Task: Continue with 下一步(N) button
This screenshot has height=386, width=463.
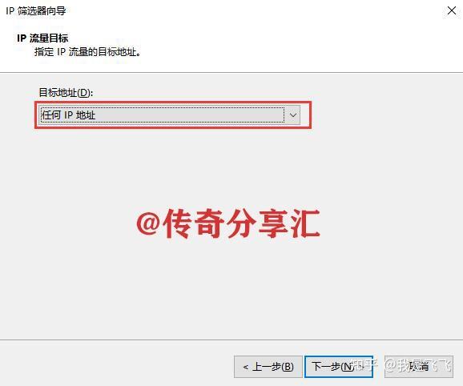Action: pos(339,367)
